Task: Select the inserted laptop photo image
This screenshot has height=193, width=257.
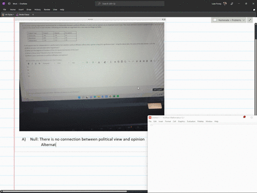Action: coord(92,77)
